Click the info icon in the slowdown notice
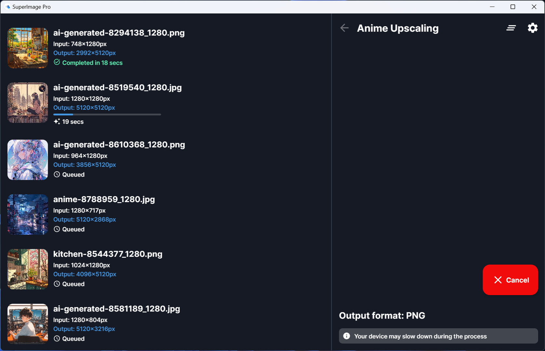This screenshot has height=351, width=545. 347,336
